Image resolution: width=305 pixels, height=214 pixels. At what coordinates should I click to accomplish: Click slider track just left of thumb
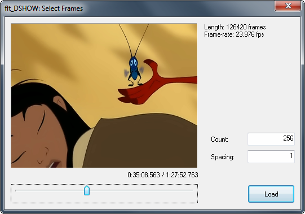(76, 190)
